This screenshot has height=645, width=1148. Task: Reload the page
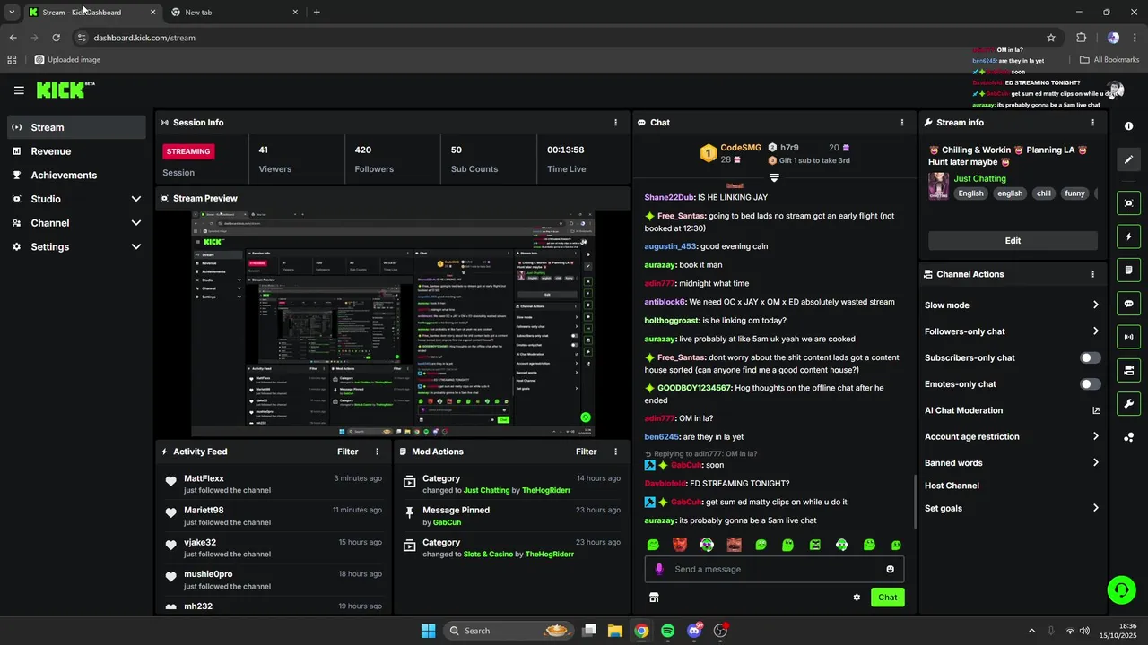point(56,38)
